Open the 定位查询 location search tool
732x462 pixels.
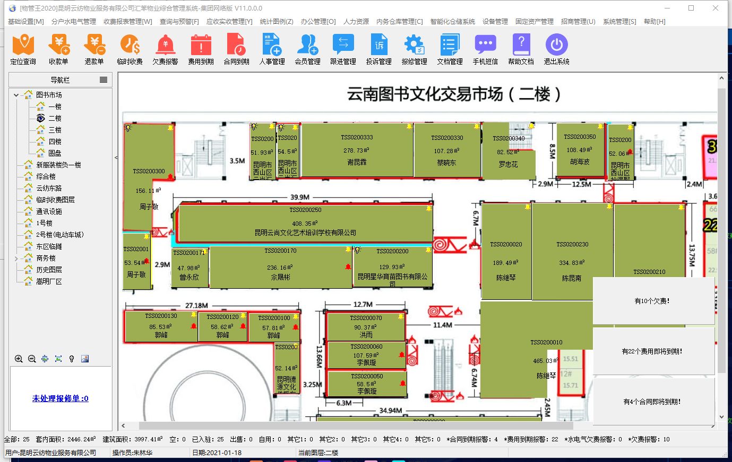pos(23,50)
